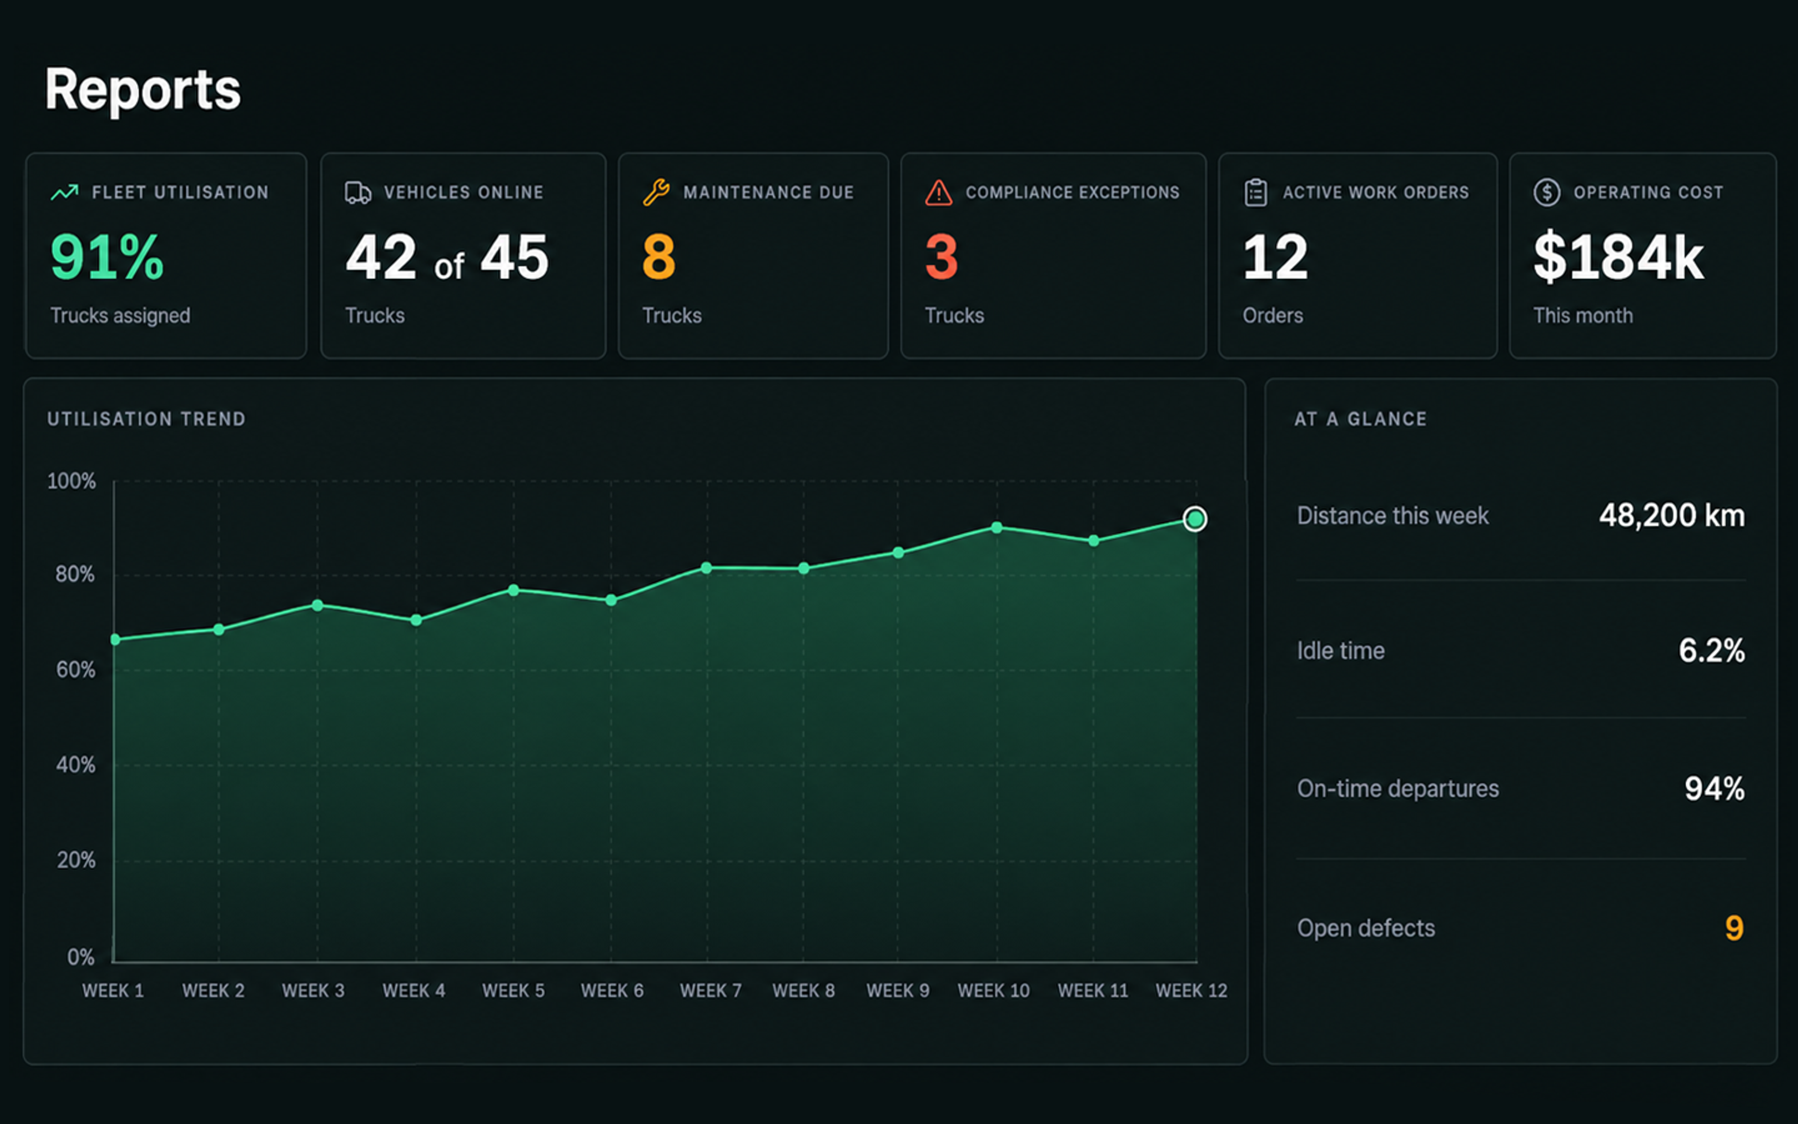Click the 91% fleet utilisation value
Screen dimensions: 1798x1124
[x=107, y=257]
